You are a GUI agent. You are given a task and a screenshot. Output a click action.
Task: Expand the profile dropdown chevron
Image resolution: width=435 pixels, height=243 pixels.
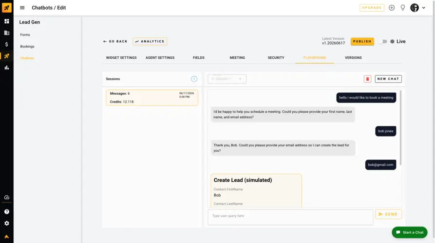pos(424,8)
